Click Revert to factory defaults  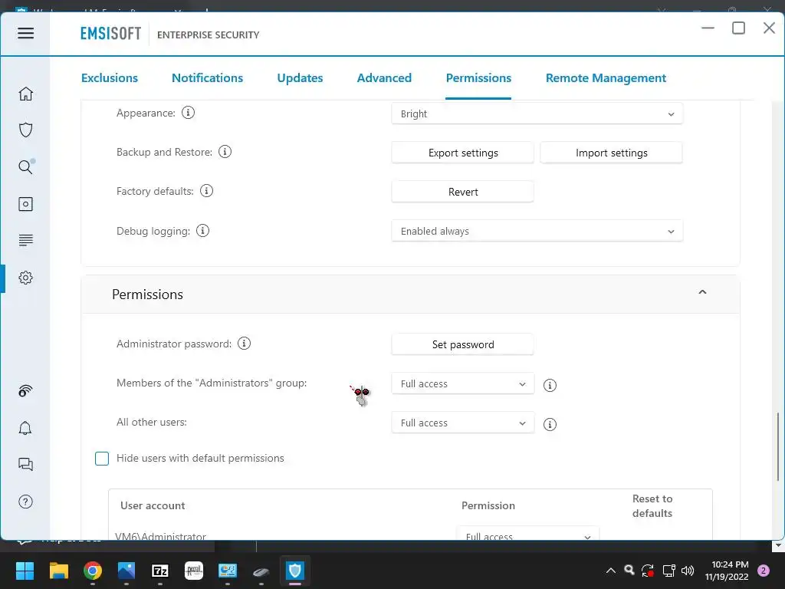(x=462, y=192)
